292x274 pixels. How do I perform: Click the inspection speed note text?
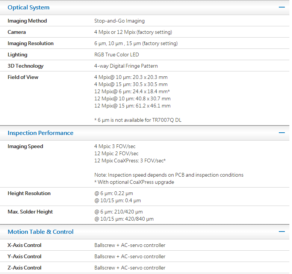169,175
